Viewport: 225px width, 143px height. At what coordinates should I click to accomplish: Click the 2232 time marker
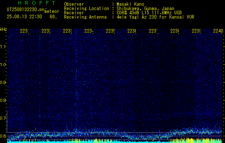point(46,31)
